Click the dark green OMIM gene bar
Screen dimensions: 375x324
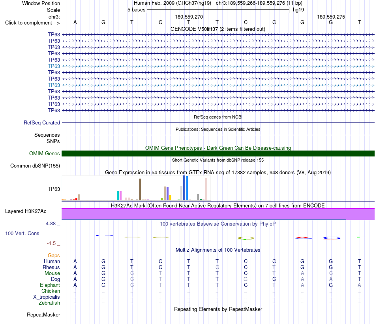pos(218,153)
